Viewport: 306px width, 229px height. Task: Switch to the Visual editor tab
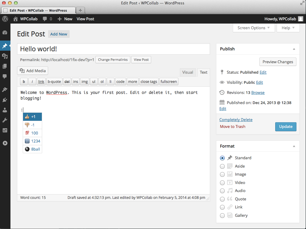pos(188,72)
